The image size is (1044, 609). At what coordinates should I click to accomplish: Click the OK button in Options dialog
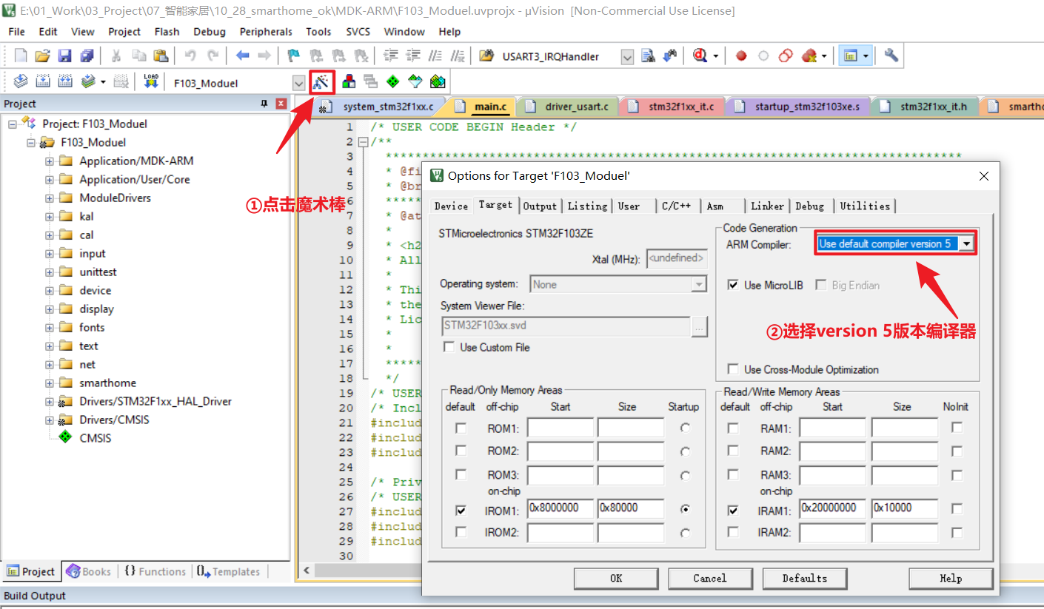point(616,579)
